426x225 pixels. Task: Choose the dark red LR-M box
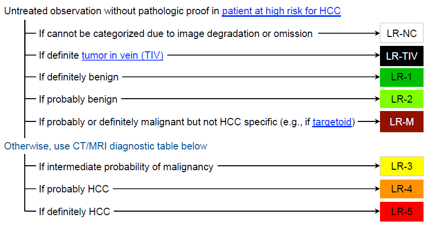pyautogui.click(x=402, y=121)
